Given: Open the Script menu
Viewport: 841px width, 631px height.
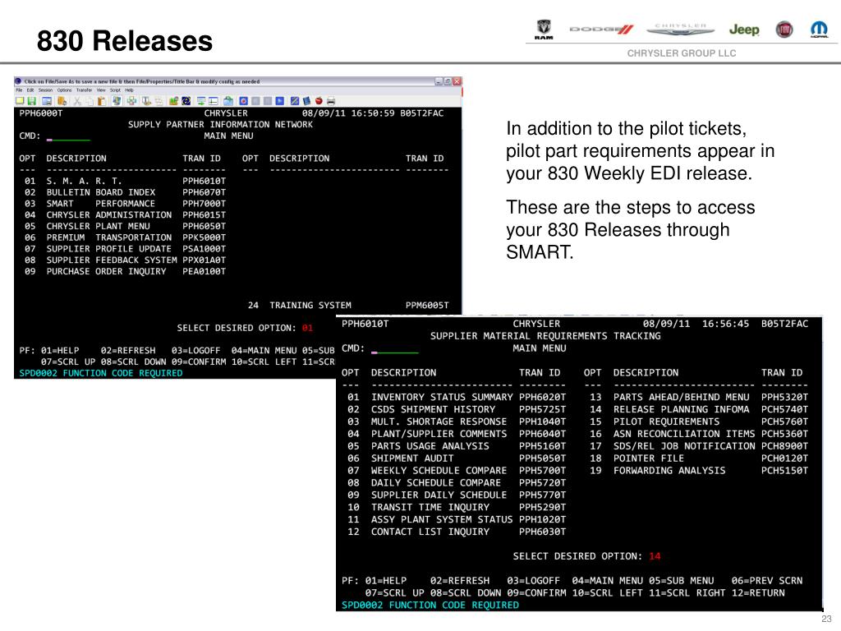Looking at the screenshot, I should point(115,90).
